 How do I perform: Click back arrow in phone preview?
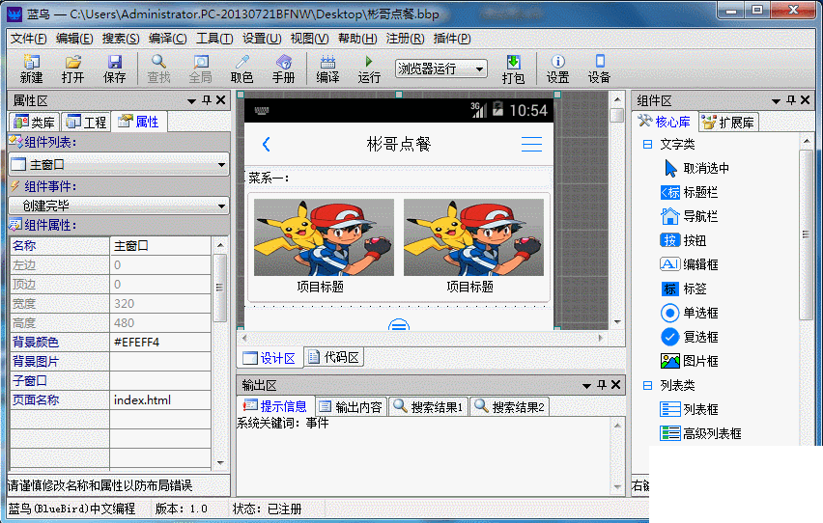[266, 144]
